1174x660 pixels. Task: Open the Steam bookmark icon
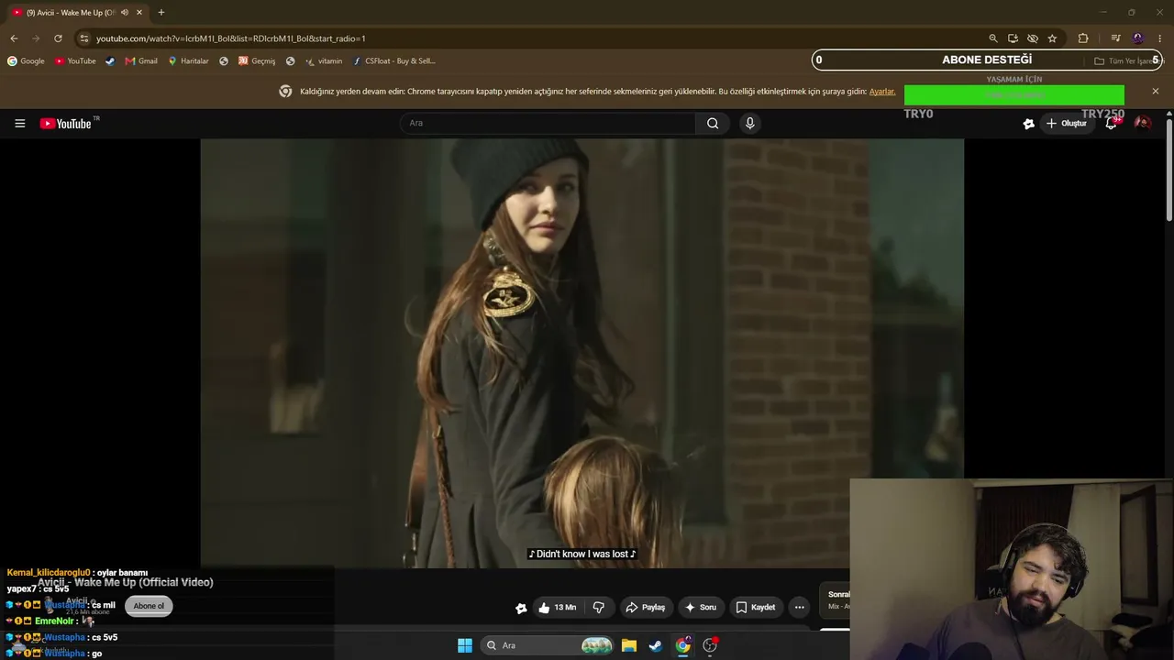(x=110, y=61)
